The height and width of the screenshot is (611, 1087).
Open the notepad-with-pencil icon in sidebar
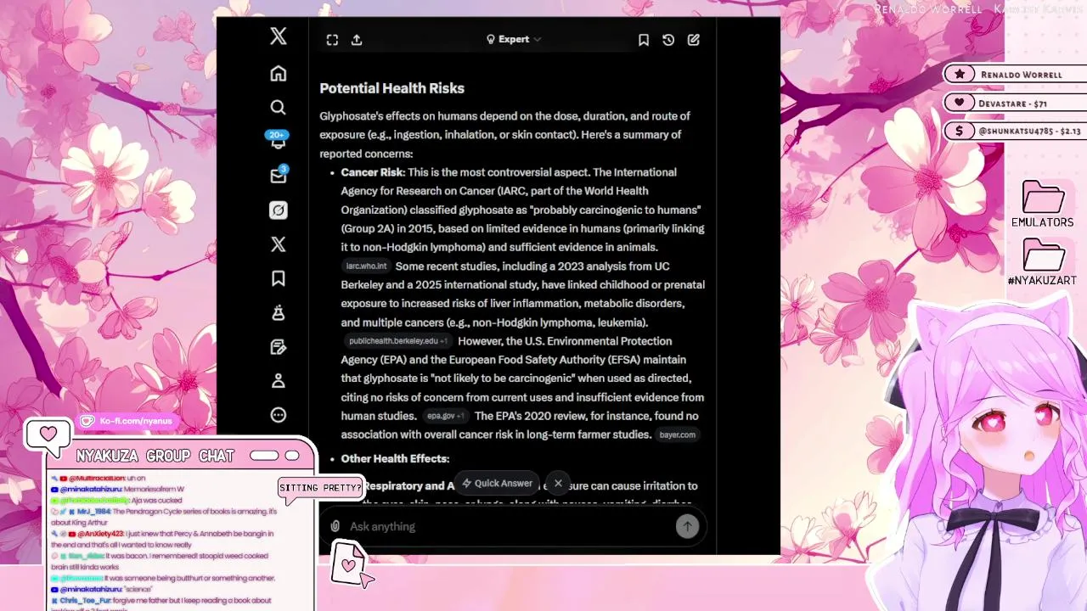click(x=278, y=347)
